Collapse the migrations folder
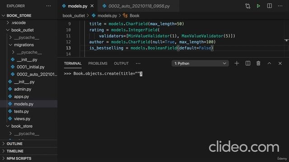This screenshot has width=289, height=162. pyautogui.click(x=10, y=45)
